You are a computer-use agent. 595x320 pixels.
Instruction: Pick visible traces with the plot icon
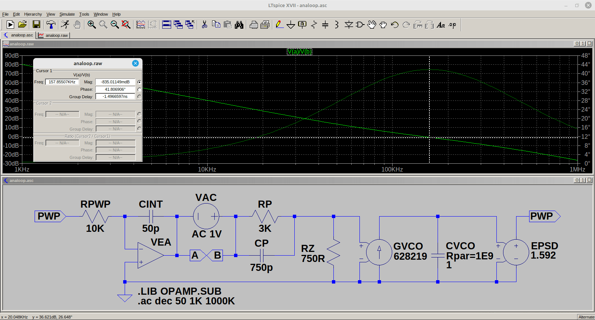[141, 25]
